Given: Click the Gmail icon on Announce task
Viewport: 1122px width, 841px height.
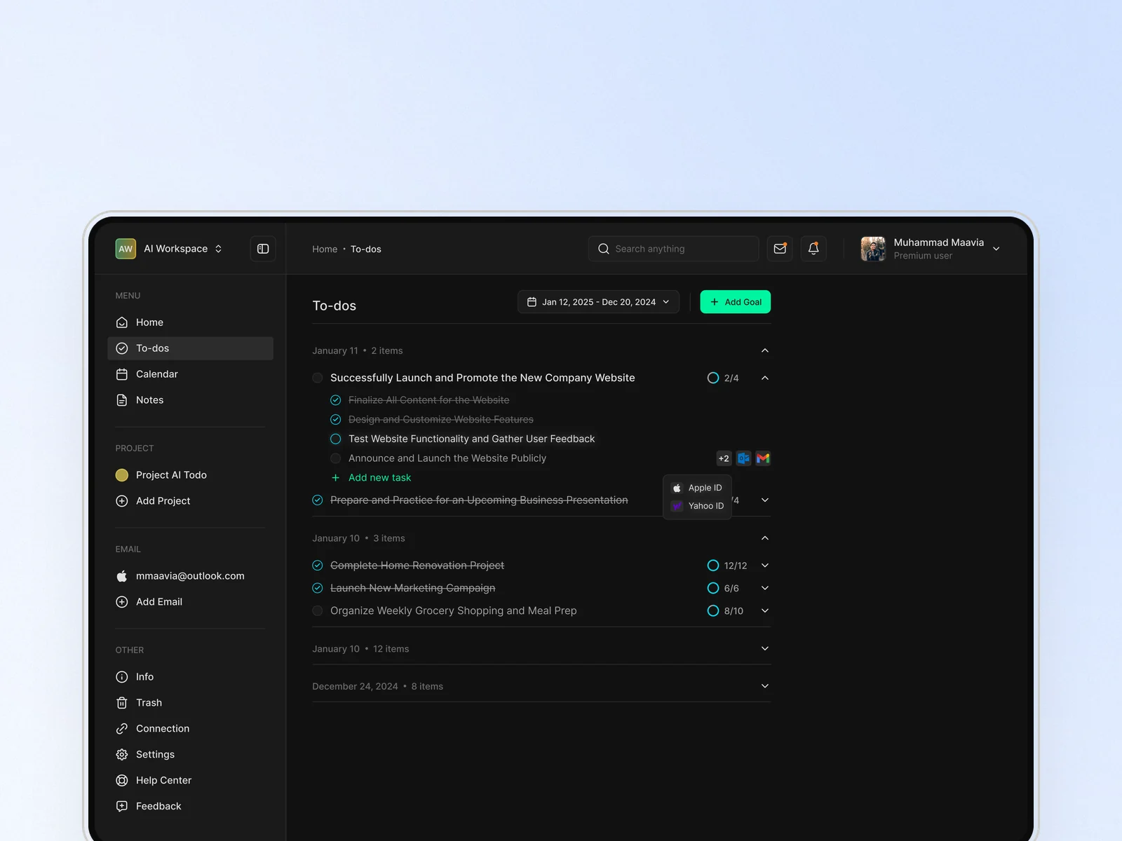Looking at the screenshot, I should (x=763, y=458).
